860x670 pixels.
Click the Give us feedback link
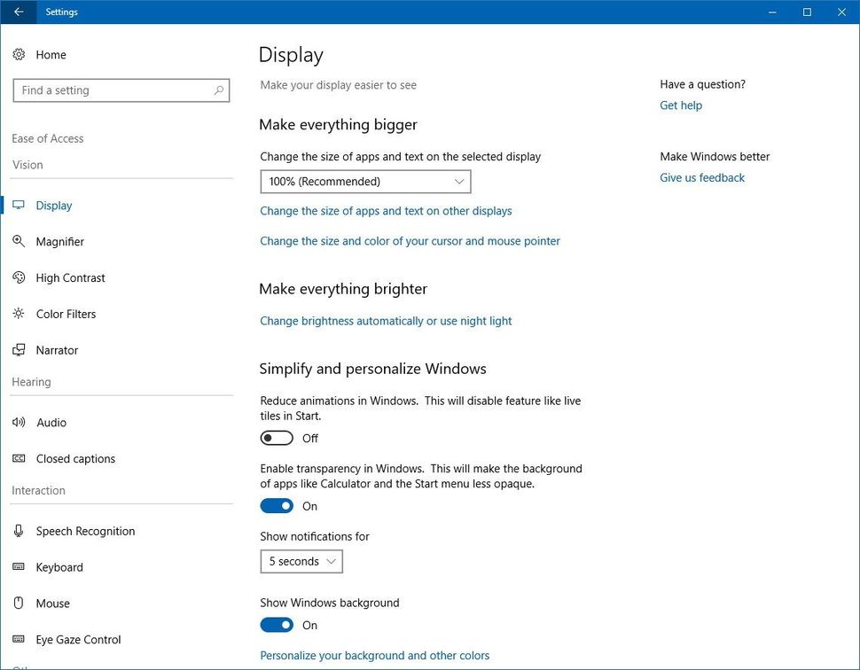coord(701,177)
